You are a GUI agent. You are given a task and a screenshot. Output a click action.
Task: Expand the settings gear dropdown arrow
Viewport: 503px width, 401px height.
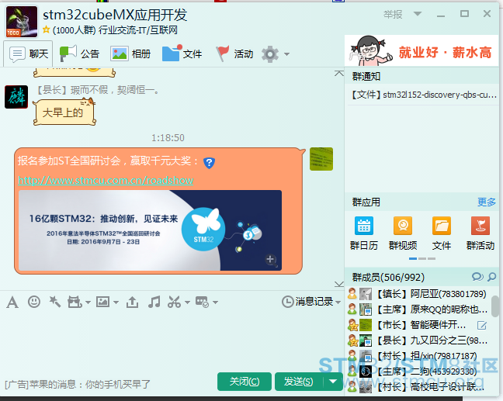(286, 54)
